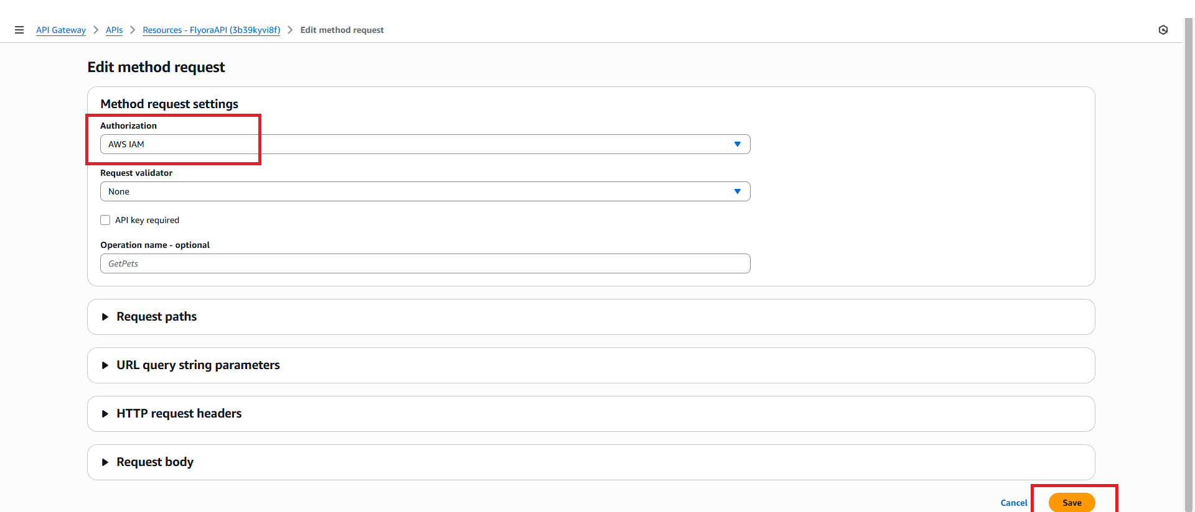The width and height of the screenshot is (1195, 512).
Task: Click the triangle icon beside HTTP request headers
Action: [105, 414]
